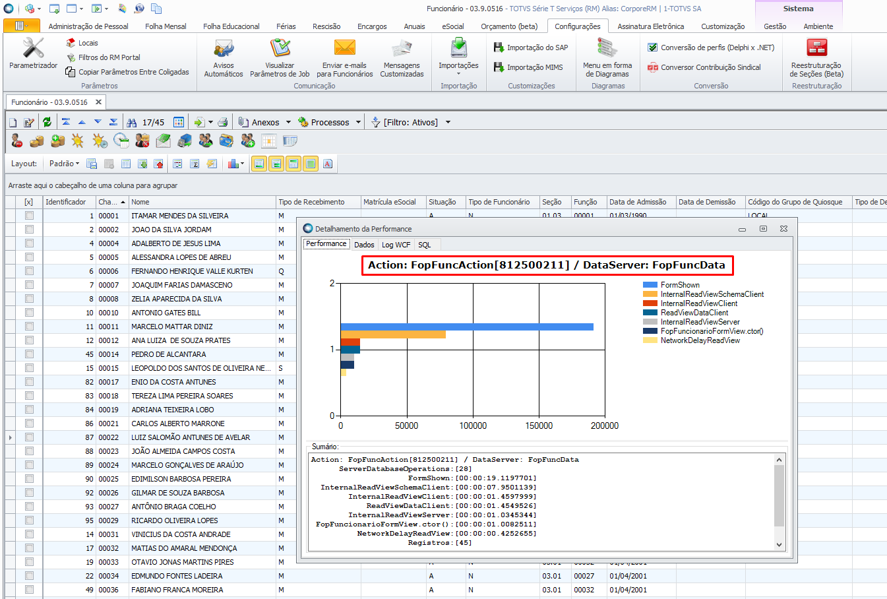Tick the checkbox for JOAO DA SILVA JORDAM
887x599 pixels.
(x=29, y=230)
